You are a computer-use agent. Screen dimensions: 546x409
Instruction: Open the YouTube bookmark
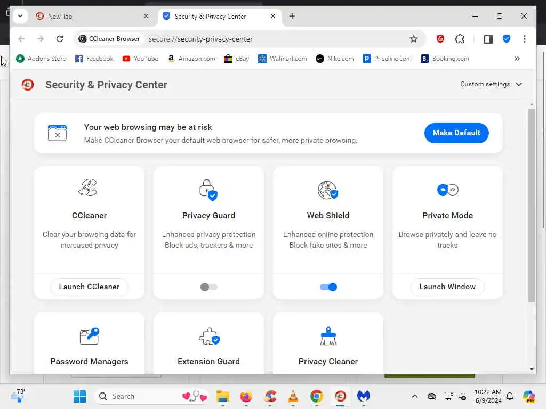point(140,59)
